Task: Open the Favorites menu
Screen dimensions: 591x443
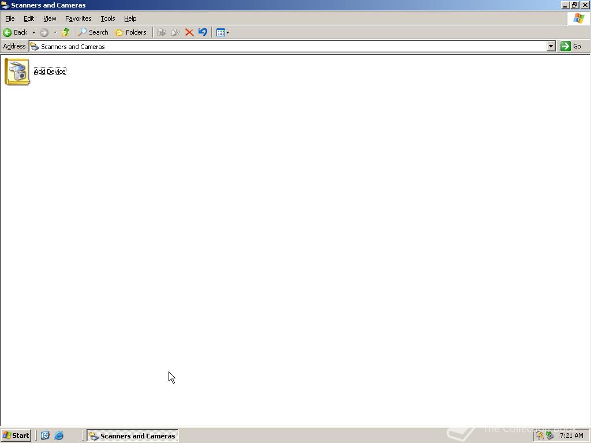Action: click(x=78, y=18)
